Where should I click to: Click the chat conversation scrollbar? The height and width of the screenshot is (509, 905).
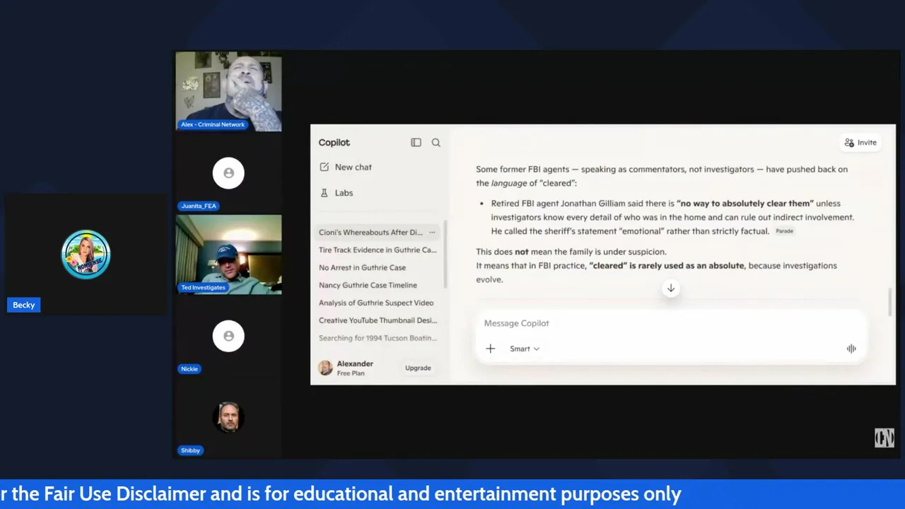click(890, 303)
